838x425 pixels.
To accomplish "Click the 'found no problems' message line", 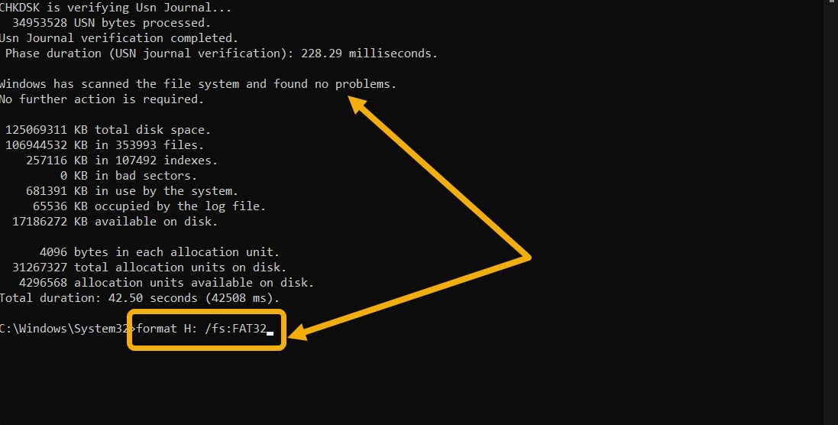I will (x=198, y=84).
